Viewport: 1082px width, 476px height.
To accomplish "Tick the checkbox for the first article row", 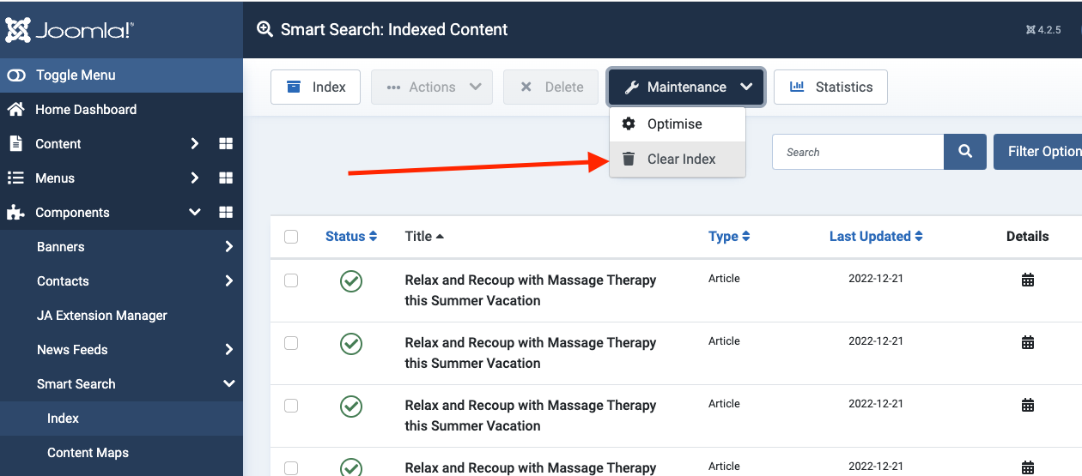I will coord(291,280).
